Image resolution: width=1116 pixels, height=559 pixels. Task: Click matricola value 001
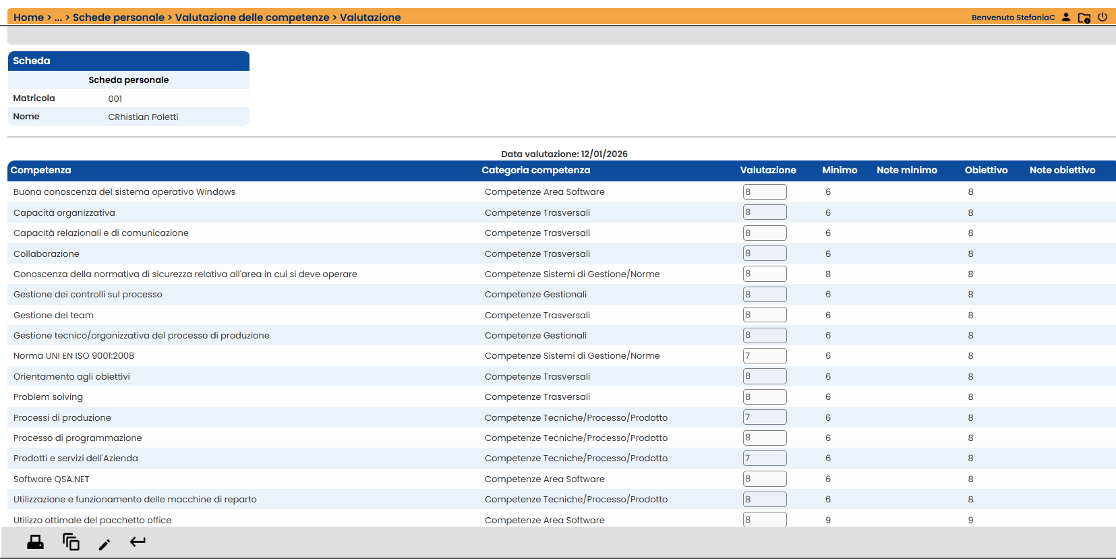pos(115,98)
